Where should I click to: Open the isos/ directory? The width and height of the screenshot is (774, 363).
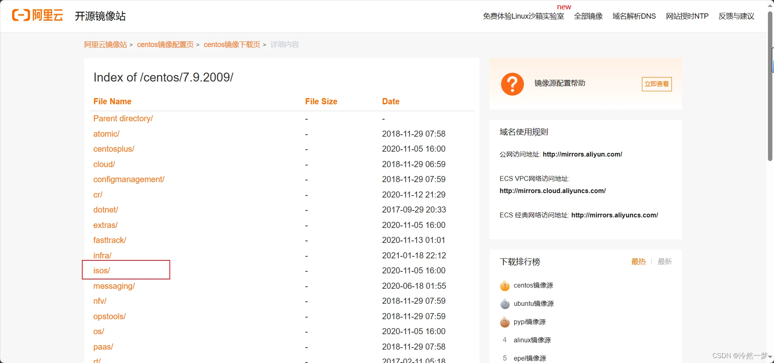point(102,271)
